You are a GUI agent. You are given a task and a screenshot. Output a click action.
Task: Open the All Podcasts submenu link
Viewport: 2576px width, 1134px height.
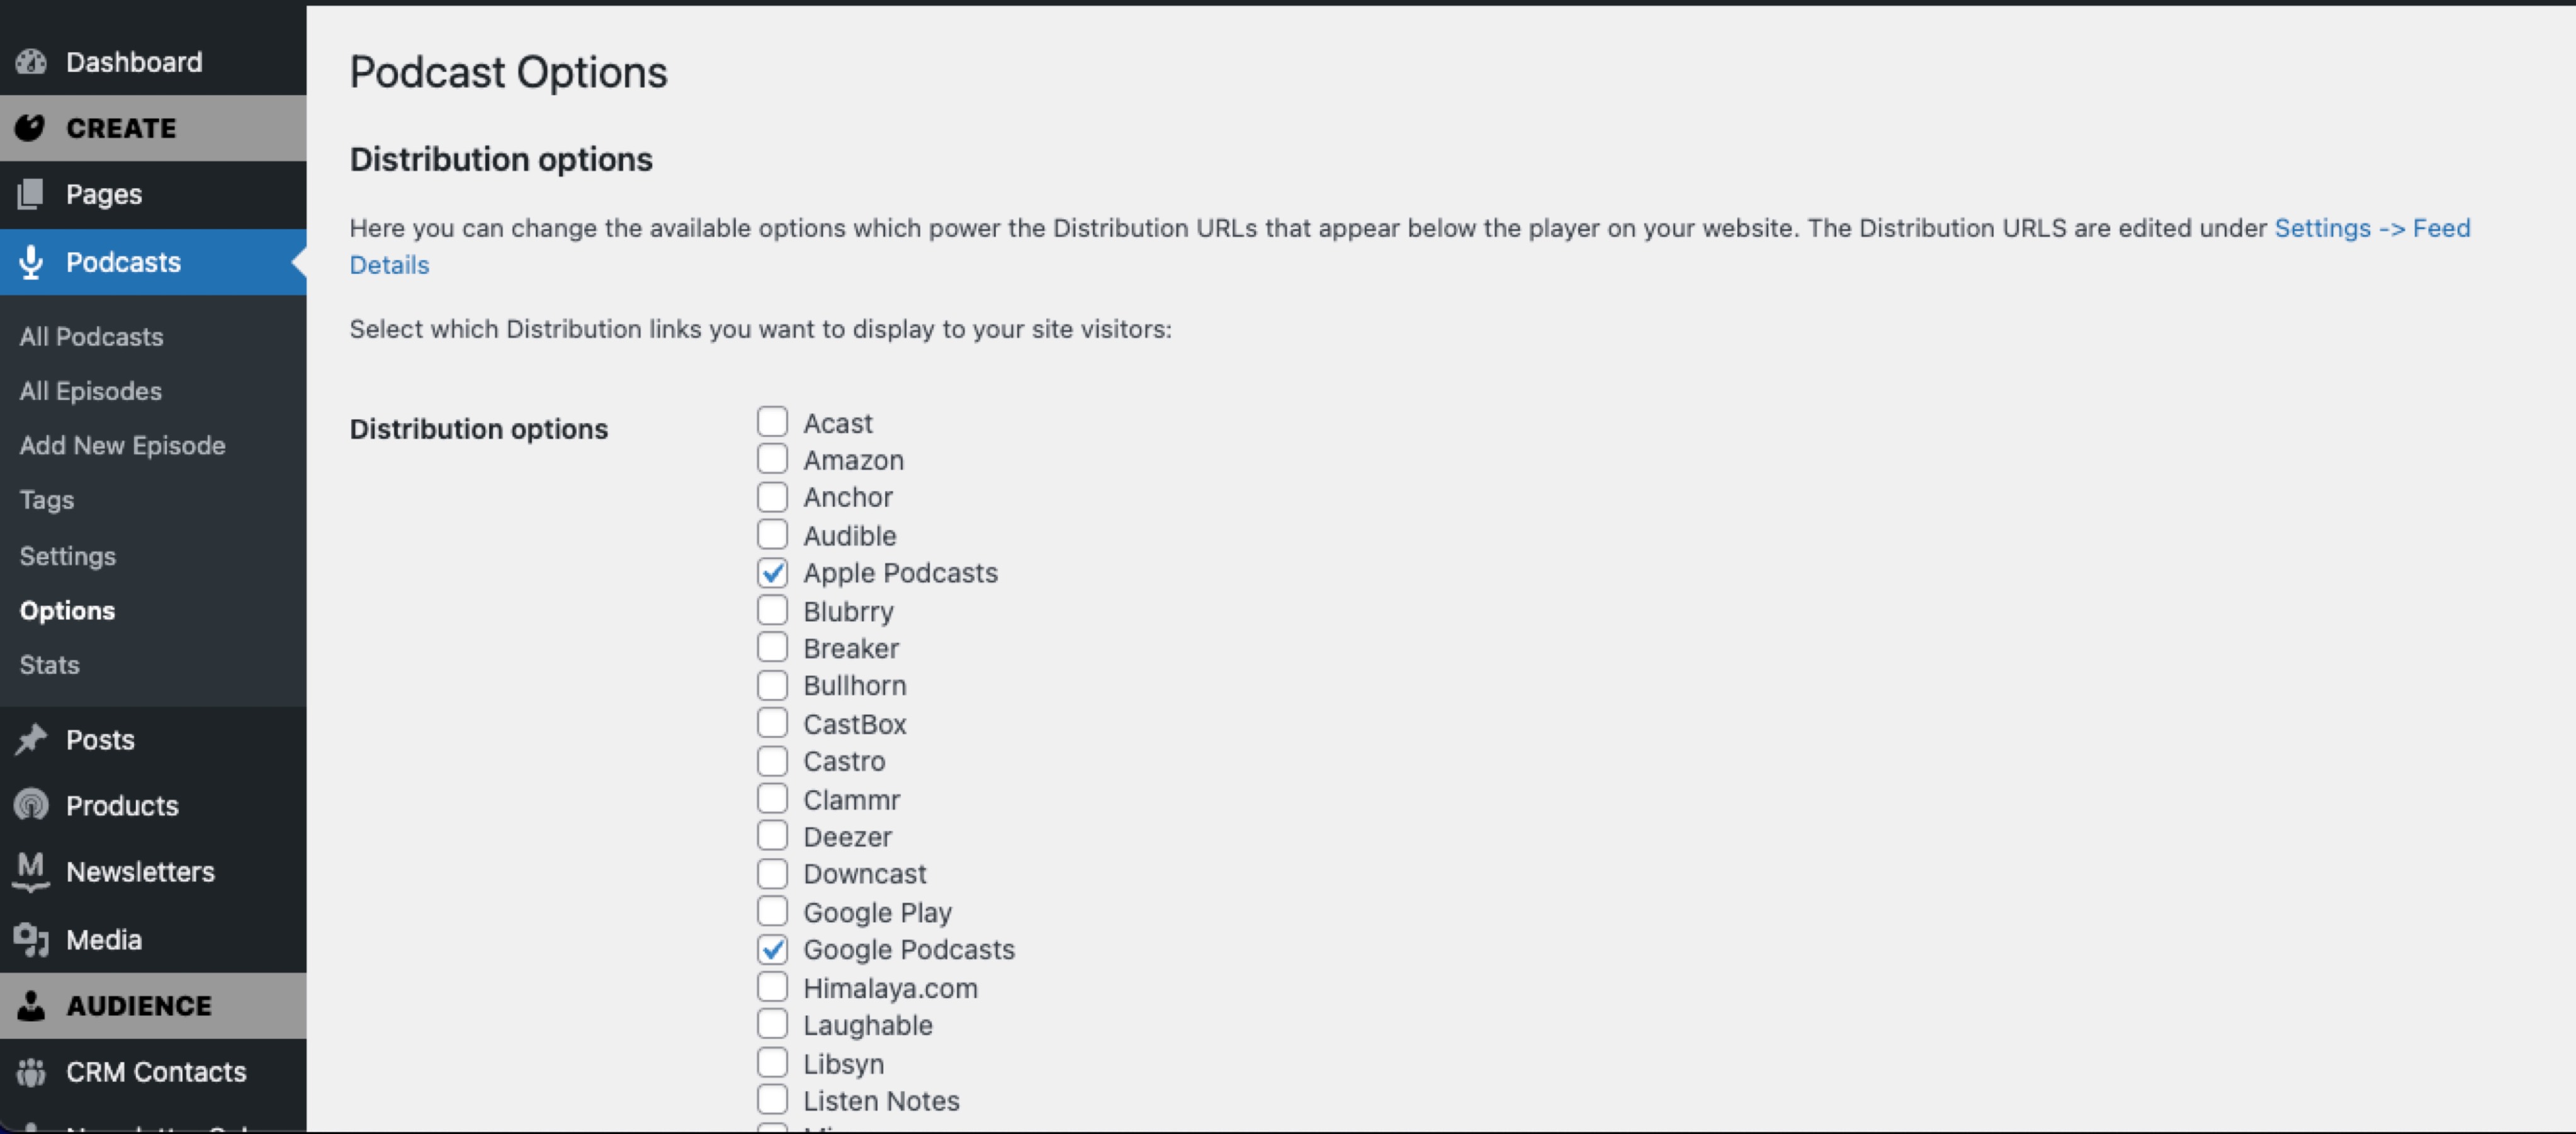[x=91, y=337]
